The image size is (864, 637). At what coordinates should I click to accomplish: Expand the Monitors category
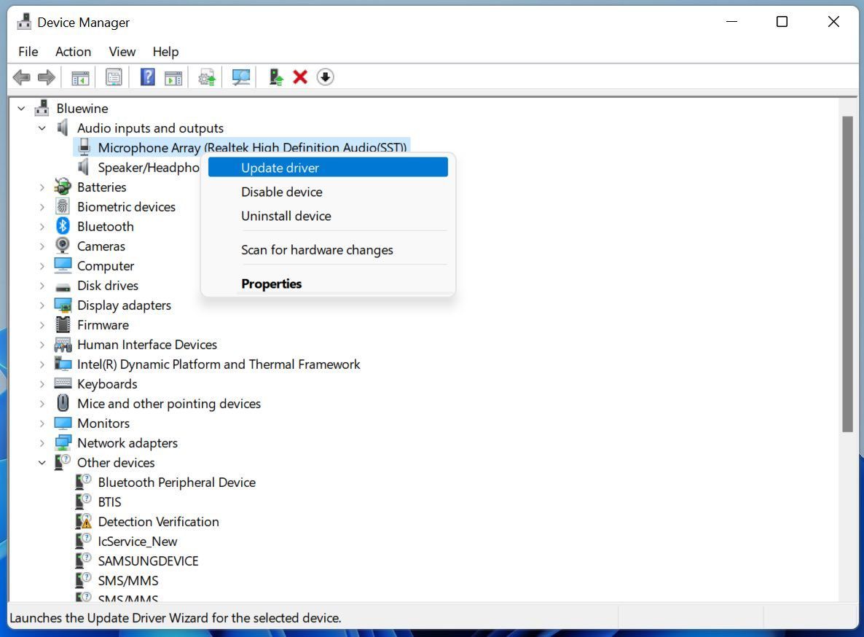[42, 423]
